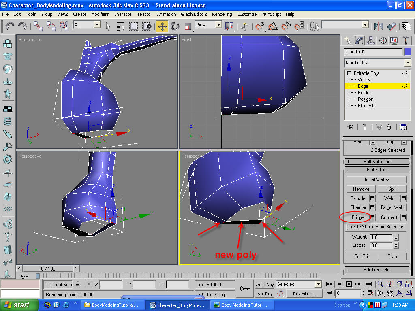
Task: Collapse the Edit Edges rollout
Action: point(377,170)
